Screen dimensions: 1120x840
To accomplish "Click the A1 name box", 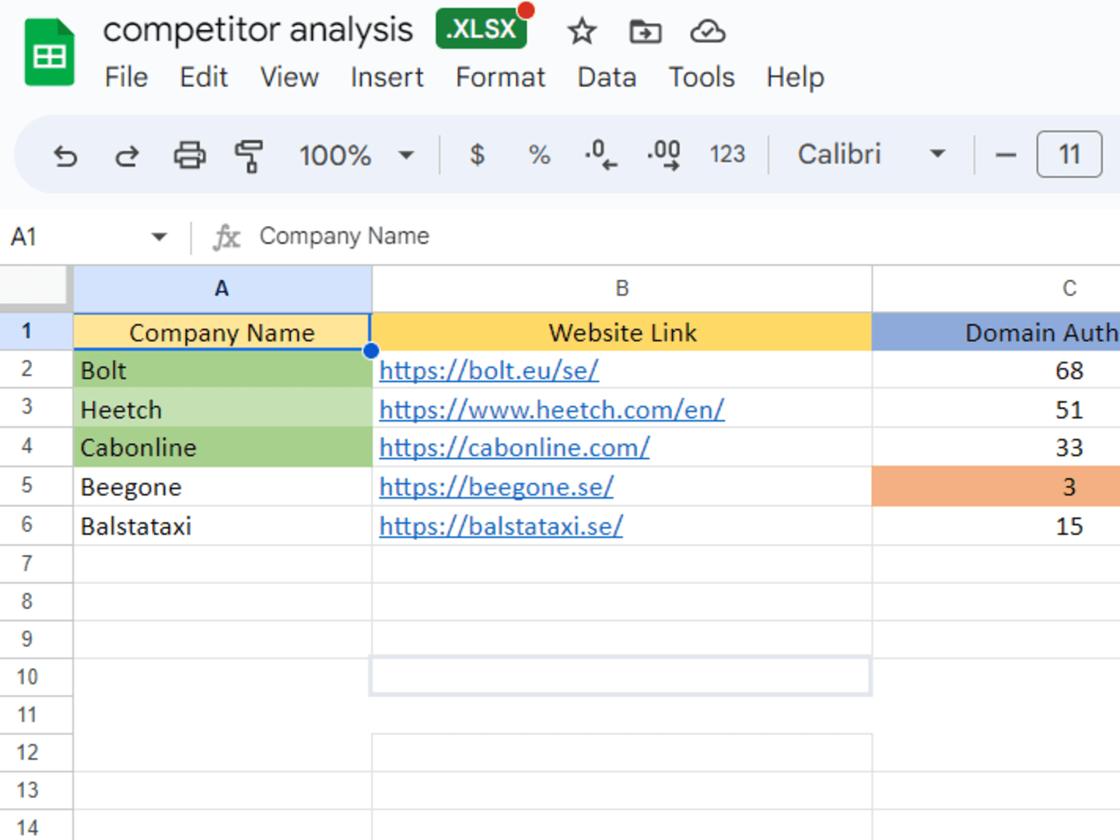I will pyautogui.click(x=74, y=236).
